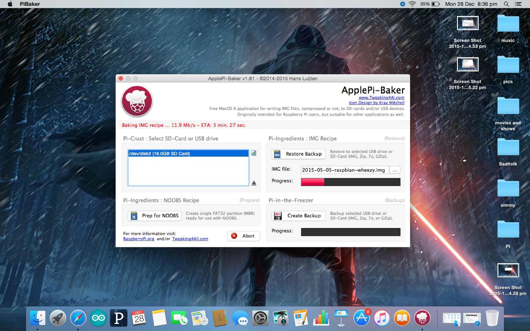Click the battery indicator showing 35%

[x=429, y=4]
